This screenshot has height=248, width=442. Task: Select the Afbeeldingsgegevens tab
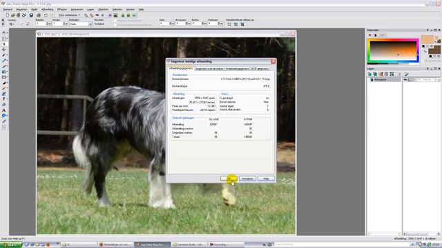[x=180, y=68]
